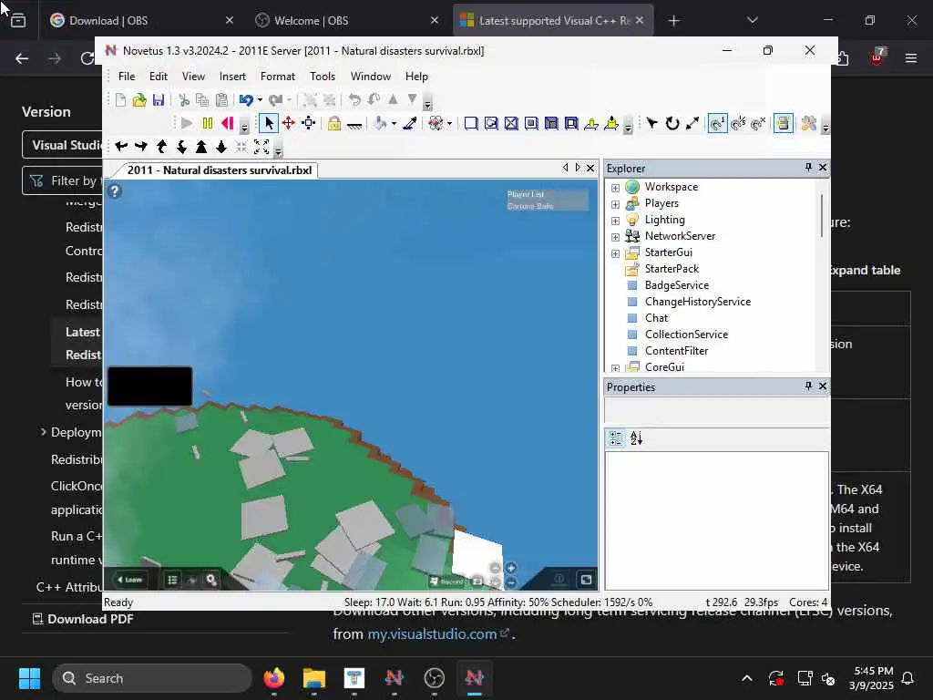Select the Natural disasters survival.rbxl document tab

tap(219, 170)
